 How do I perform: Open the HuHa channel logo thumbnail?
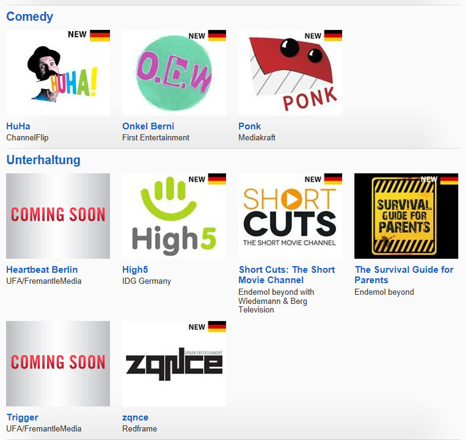tap(58, 72)
